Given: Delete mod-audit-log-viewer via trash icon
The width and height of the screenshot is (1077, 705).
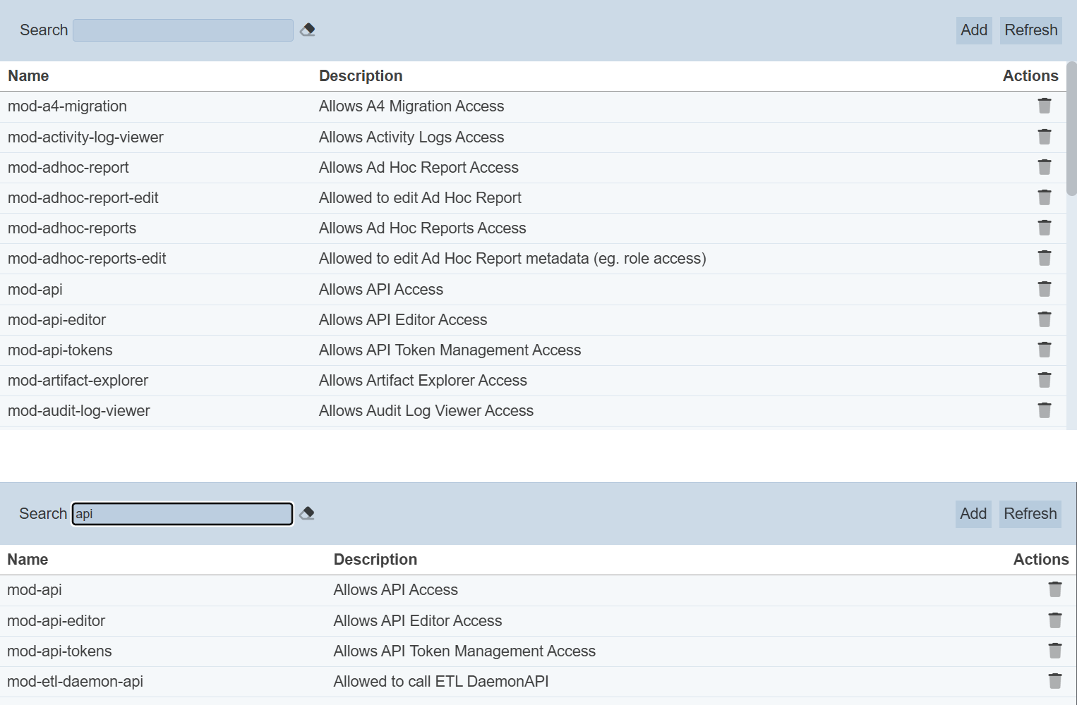Looking at the screenshot, I should click(x=1044, y=411).
